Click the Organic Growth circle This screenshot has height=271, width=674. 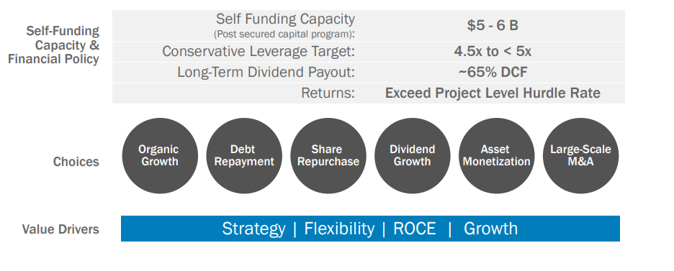point(160,156)
